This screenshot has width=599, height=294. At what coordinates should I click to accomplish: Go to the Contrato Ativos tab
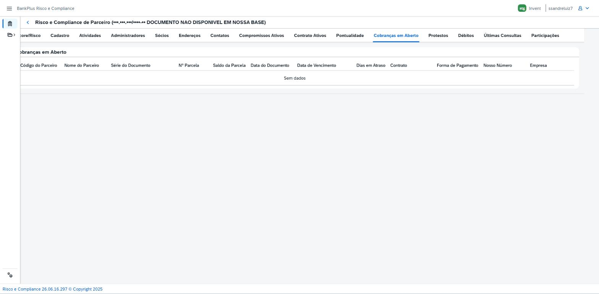310,35
